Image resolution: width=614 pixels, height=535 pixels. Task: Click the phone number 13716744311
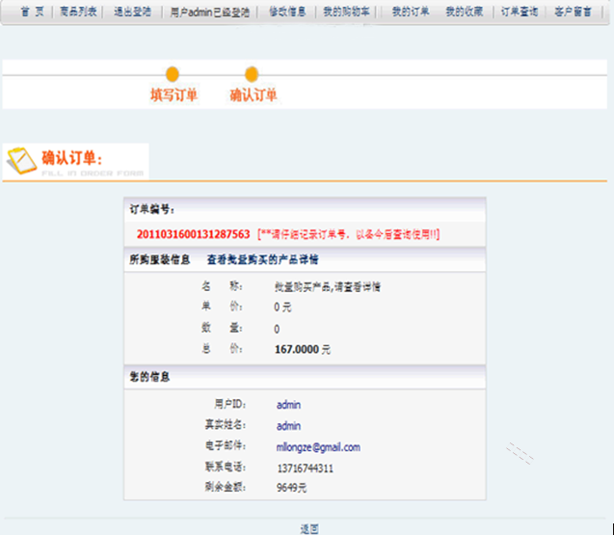click(305, 468)
